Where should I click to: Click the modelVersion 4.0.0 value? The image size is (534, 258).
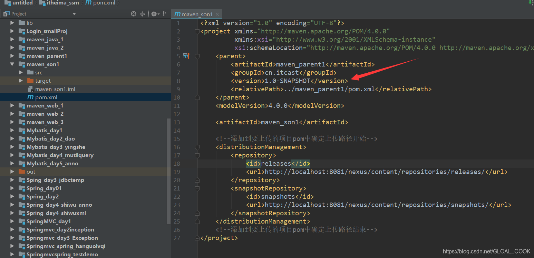(x=278, y=105)
